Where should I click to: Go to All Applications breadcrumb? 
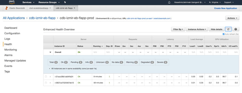click(14, 18)
